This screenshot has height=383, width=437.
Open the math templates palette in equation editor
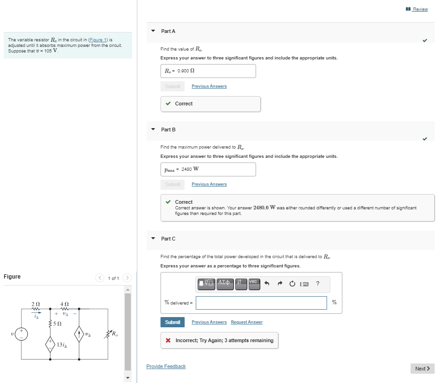(x=206, y=284)
